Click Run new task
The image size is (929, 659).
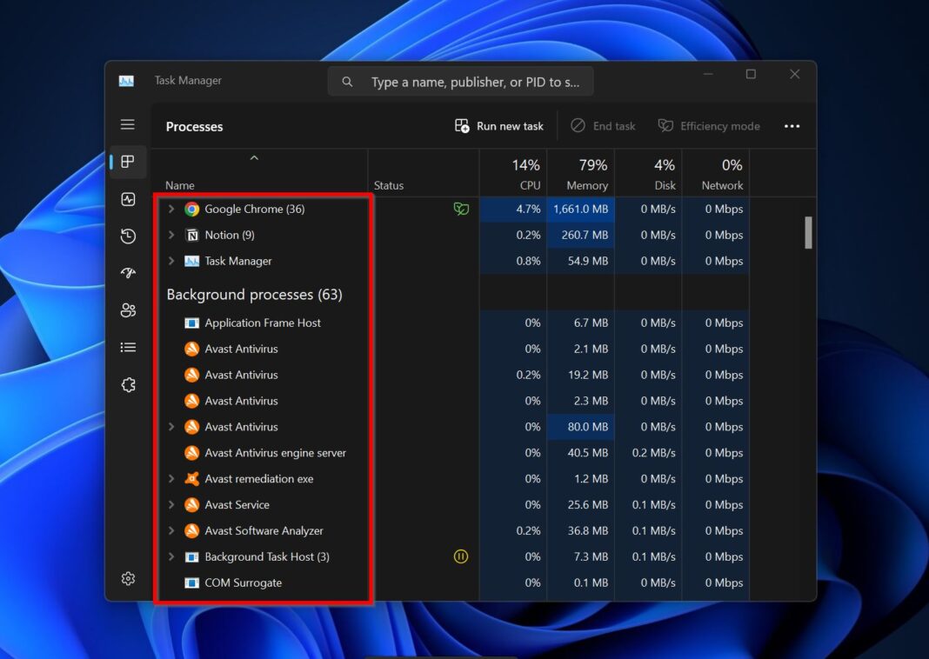point(498,125)
